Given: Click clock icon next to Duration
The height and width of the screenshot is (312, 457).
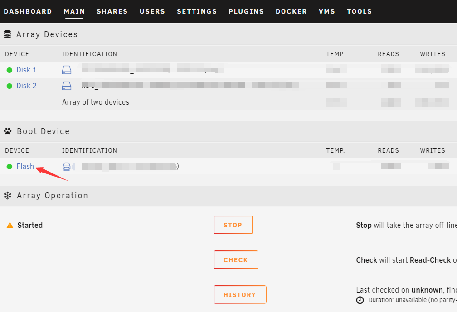Looking at the screenshot, I should 360,300.
